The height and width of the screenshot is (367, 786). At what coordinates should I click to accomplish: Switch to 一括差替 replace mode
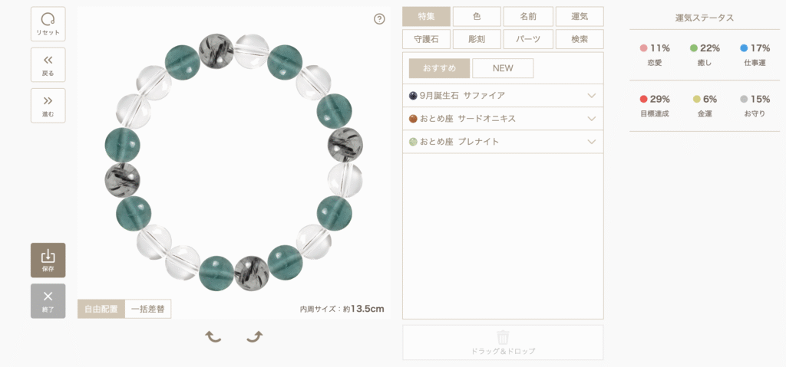(148, 309)
